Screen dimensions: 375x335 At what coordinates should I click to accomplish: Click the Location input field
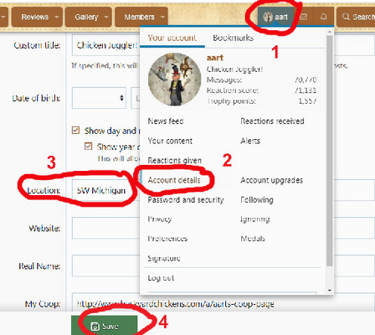point(106,190)
